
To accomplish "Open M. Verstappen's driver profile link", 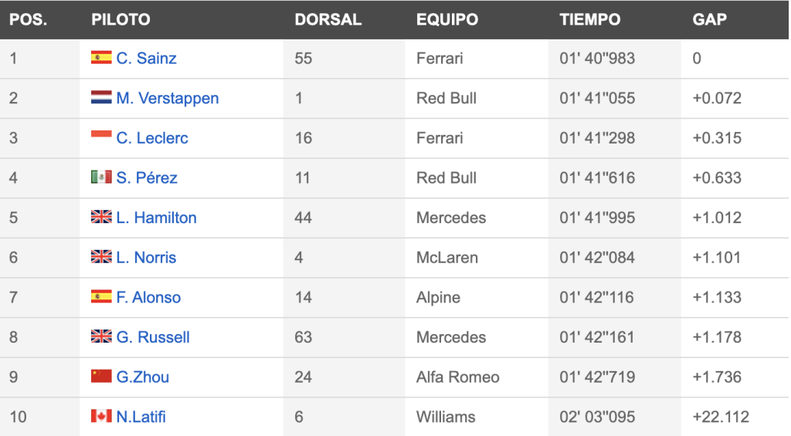I will [x=168, y=98].
